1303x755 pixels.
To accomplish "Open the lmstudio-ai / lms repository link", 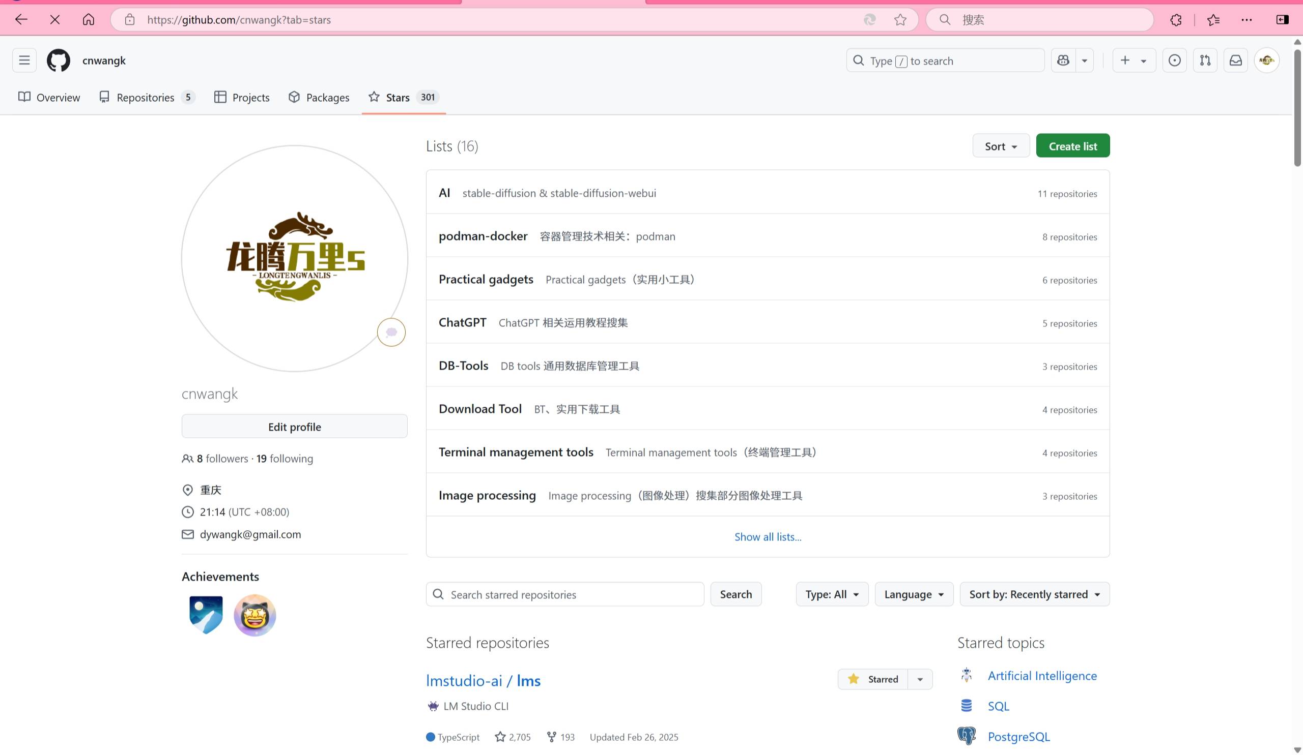I will click(x=483, y=681).
